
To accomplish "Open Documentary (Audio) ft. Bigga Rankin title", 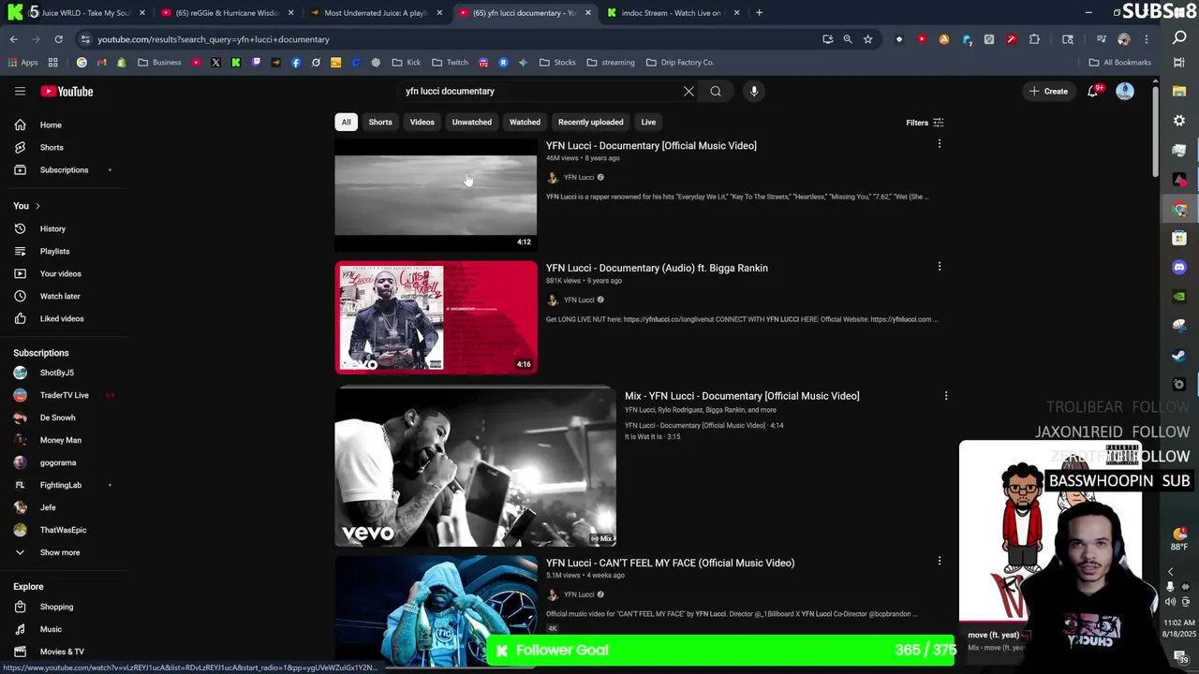I will [x=657, y=269].
